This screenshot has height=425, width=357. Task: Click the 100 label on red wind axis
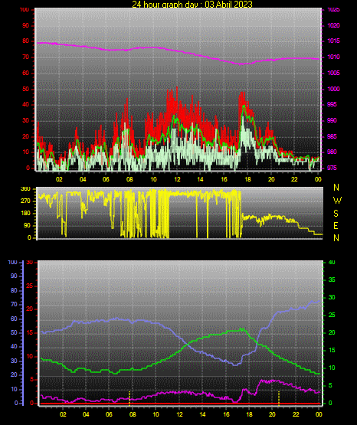point(25,9)
